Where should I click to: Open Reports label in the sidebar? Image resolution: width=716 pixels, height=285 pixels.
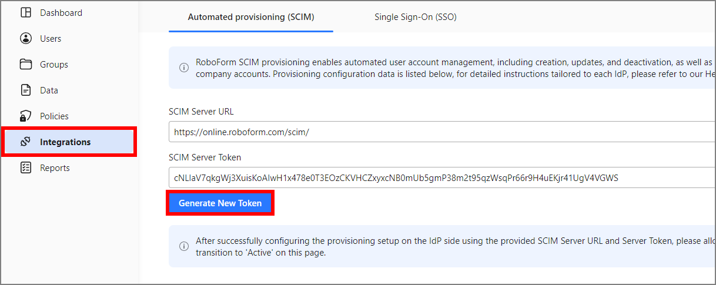(x=55, y=168)
